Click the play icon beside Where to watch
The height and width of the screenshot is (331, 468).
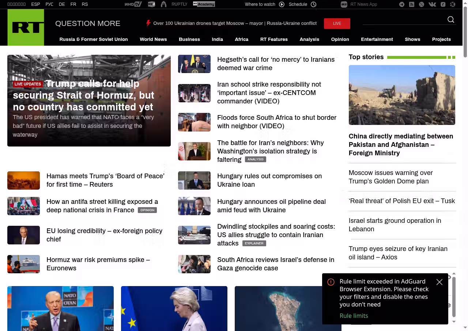[x=282, y=4]
